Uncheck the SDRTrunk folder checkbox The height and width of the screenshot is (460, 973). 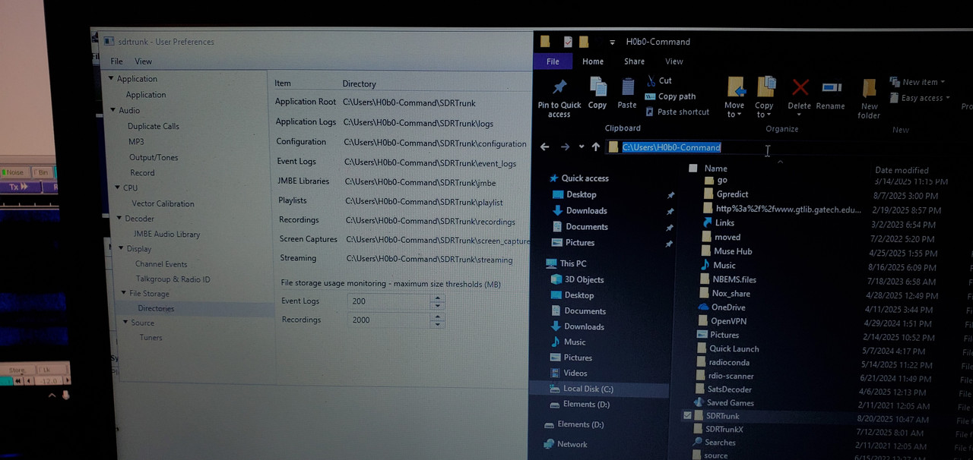pyautogui.click(x=687, y=416)
